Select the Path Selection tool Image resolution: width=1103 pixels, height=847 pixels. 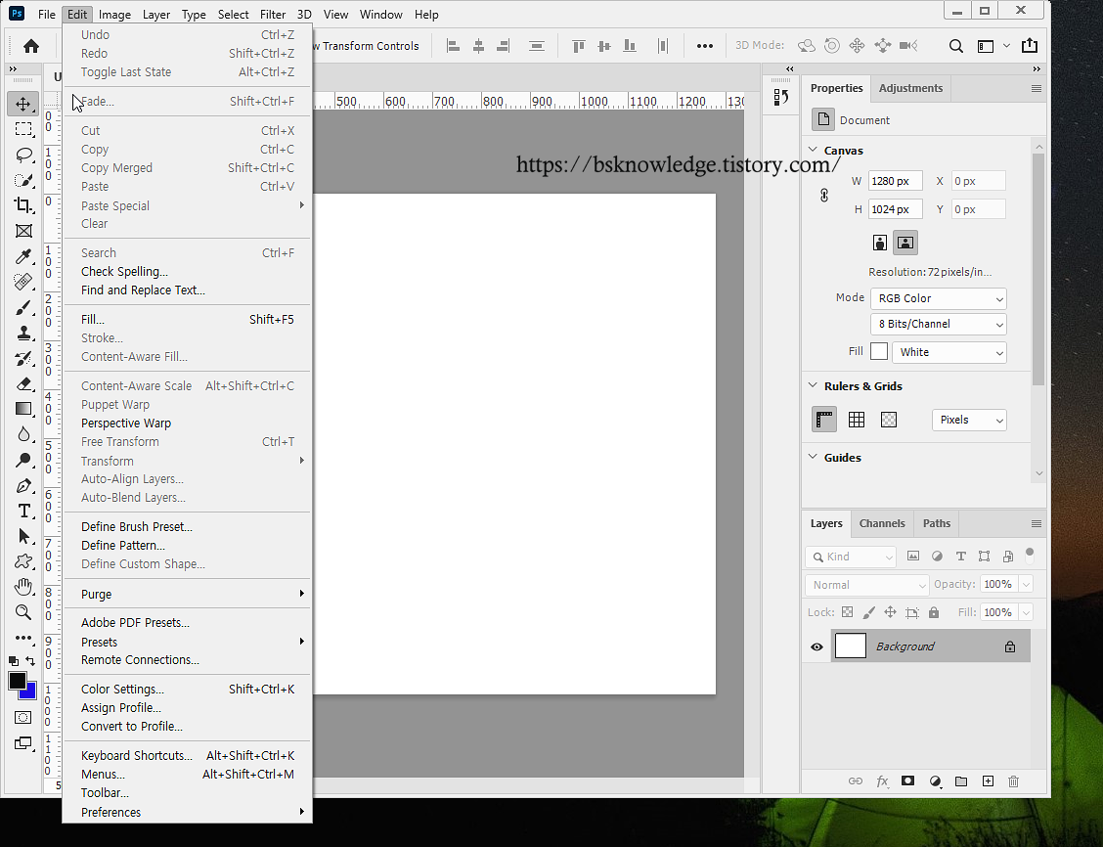pyautogui.click(x=23, y=536)
